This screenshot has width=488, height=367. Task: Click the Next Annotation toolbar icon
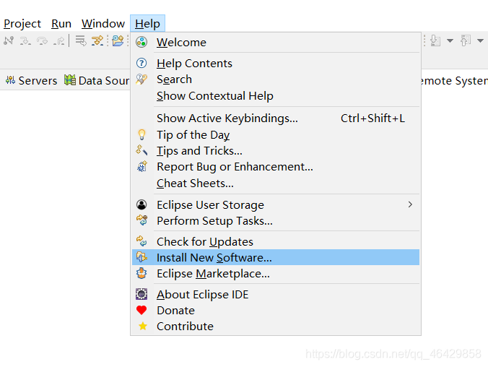(435, 40)
